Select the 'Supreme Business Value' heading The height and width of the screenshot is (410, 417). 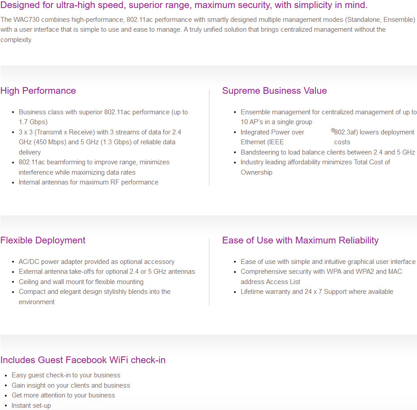(274, 91)
